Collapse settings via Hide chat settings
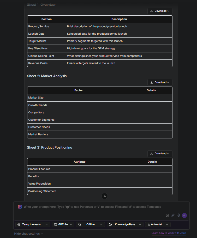Image resolution: width=197 pixels, height=238 pixels. 29,234
